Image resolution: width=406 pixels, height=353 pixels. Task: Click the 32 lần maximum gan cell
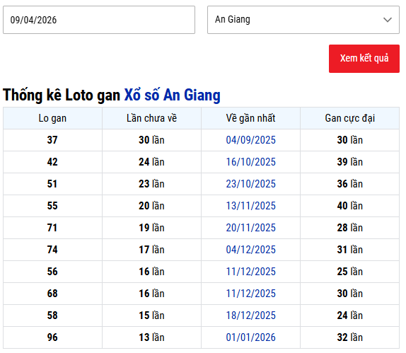[350, 337]
